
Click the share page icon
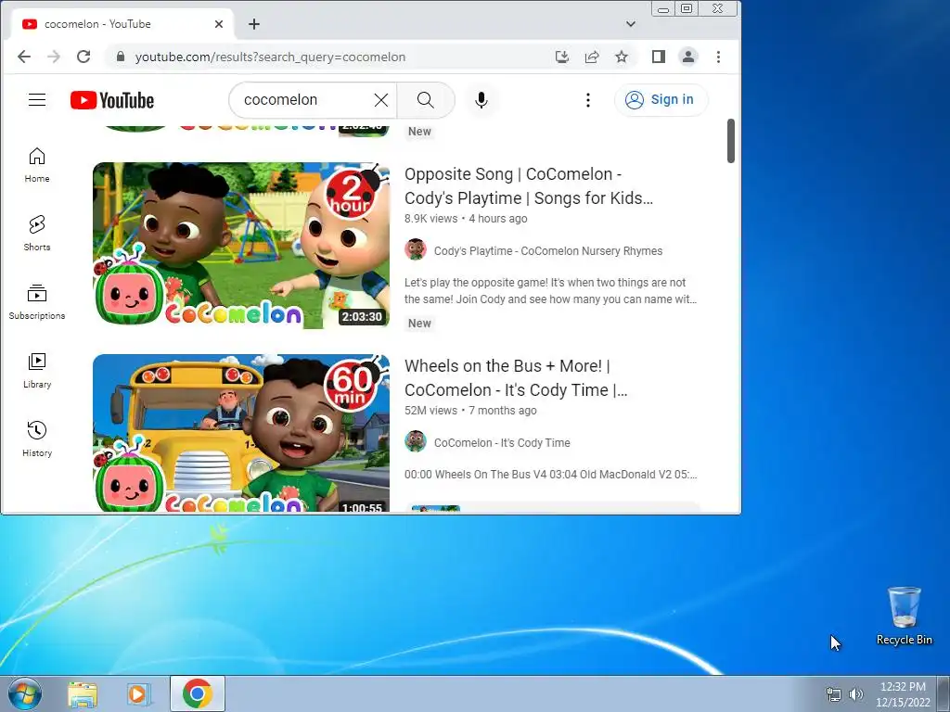[592, 57]
